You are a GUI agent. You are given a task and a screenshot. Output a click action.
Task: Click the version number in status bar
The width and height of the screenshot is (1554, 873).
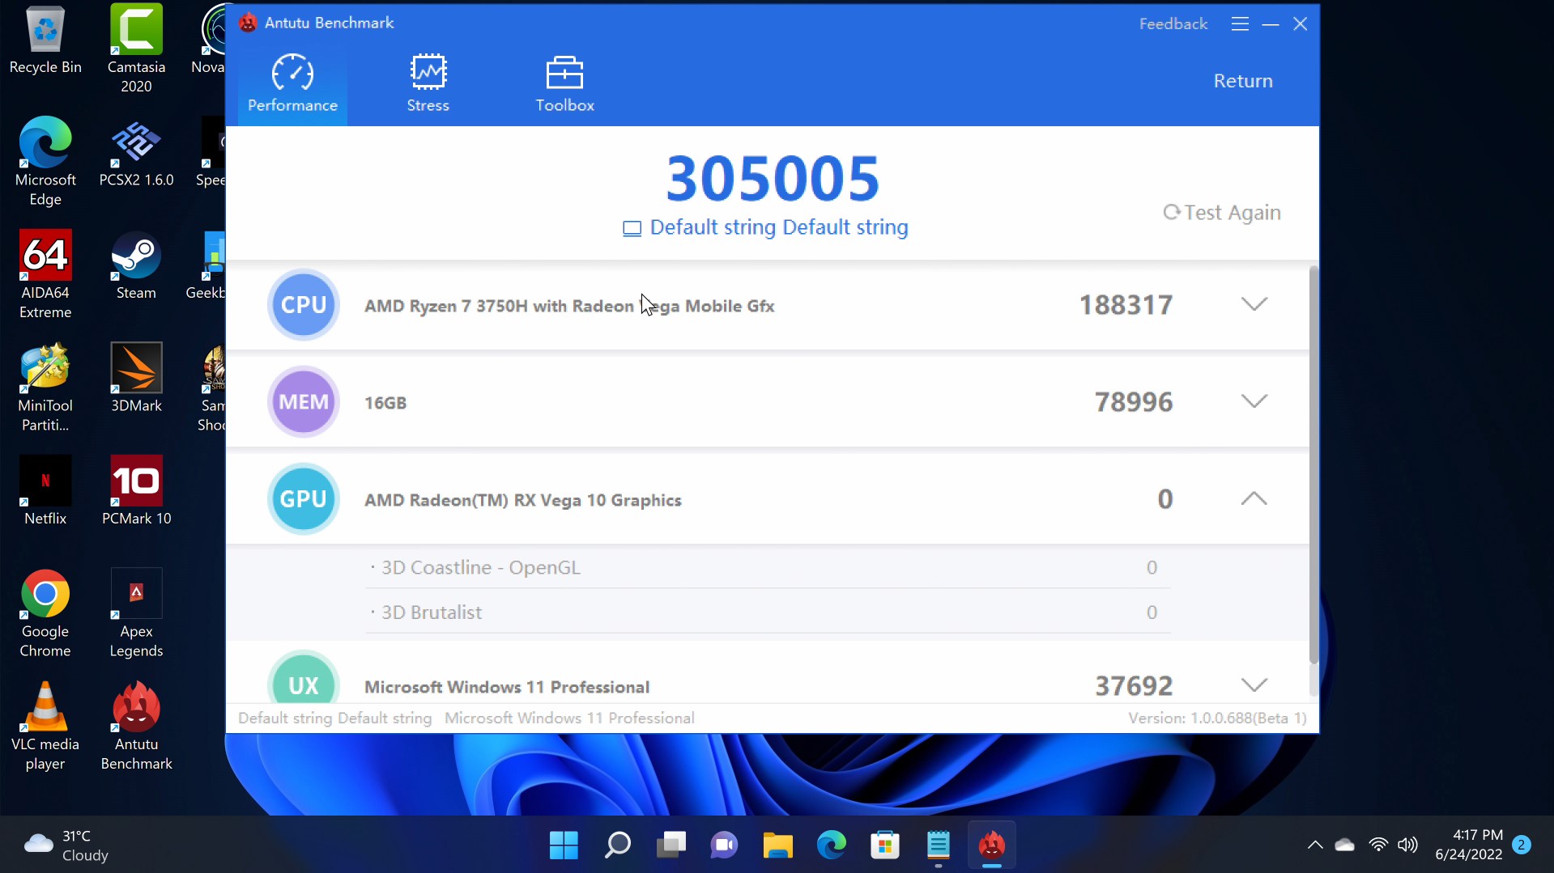pyautogui.click(x=1217, y=718)
